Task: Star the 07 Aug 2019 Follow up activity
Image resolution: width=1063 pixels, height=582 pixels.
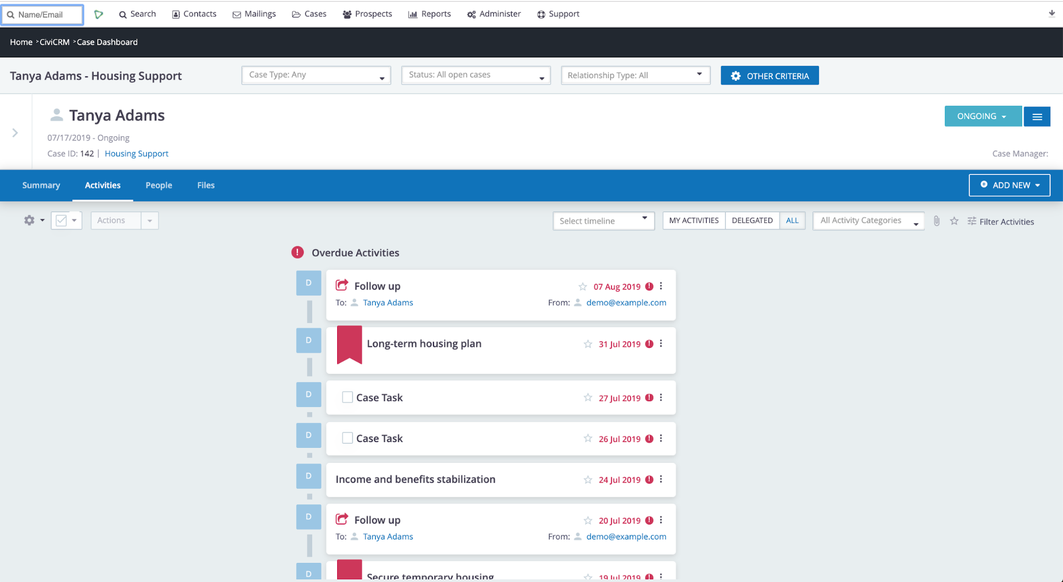Action: (583, 287)
